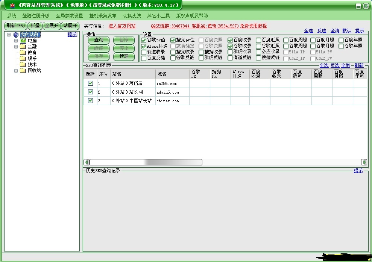Select the 教育 folder icon
The height and width of the screenshot is (262, 372).
point(23,53)
